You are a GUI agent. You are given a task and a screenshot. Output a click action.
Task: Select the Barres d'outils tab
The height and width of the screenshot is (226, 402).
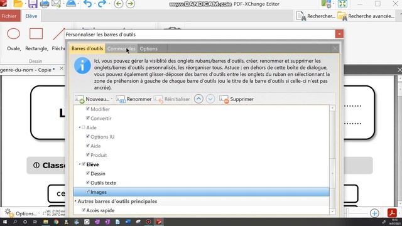click(87, 49)
